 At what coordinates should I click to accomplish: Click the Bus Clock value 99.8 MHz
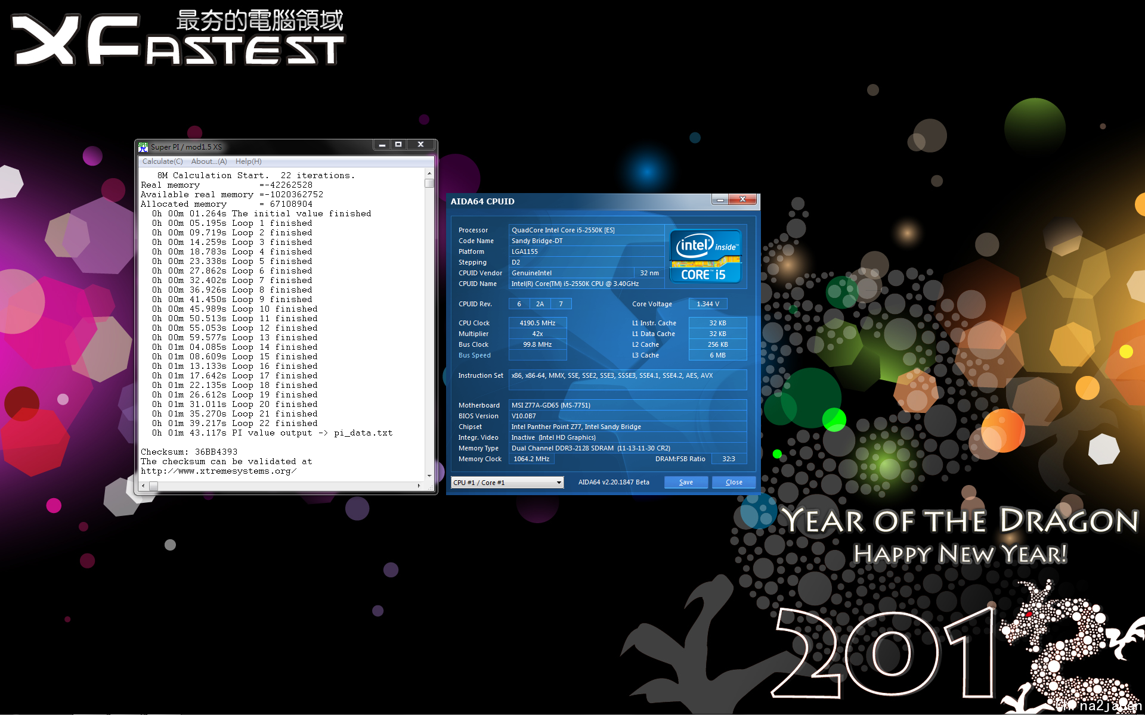coord(537,344)
